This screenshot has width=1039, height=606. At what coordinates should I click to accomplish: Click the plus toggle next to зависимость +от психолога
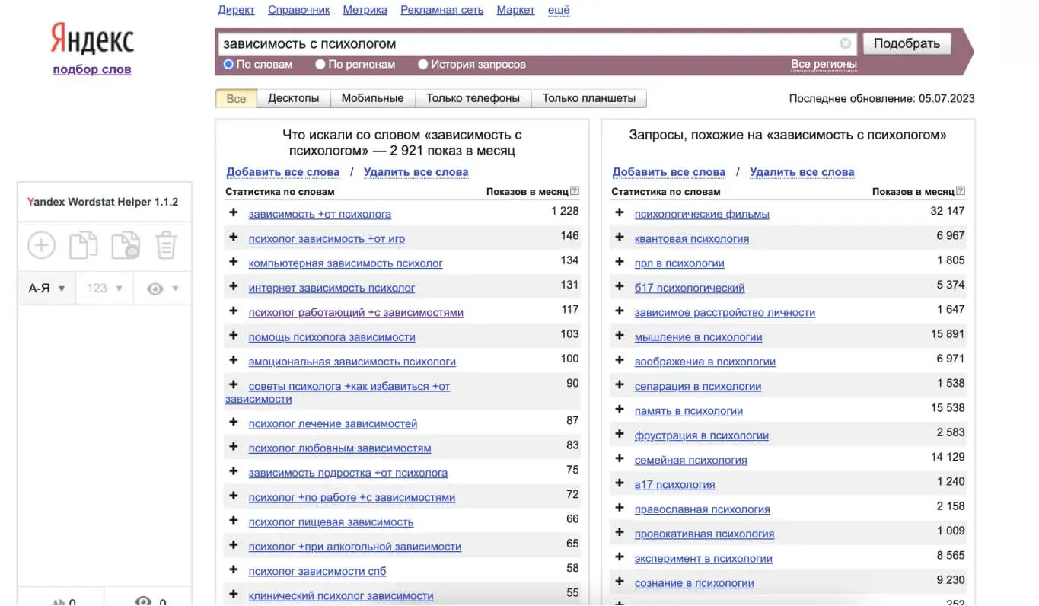coord(233,212)
